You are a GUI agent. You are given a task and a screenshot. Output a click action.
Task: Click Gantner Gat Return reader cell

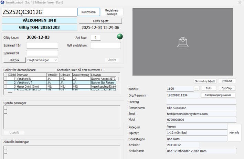click(103, 83)
